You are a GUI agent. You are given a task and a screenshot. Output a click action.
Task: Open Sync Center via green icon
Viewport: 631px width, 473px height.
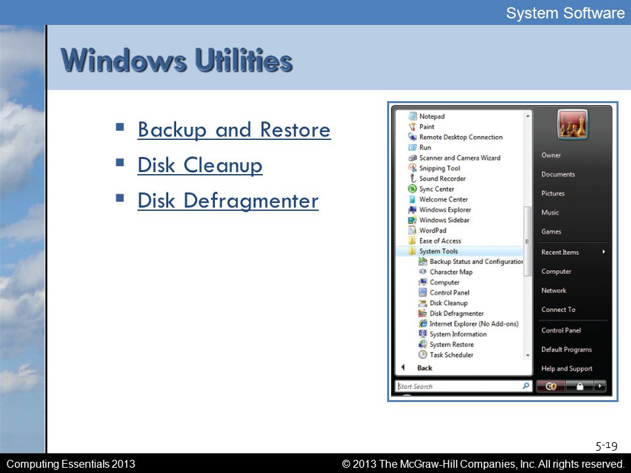[412, 189]
